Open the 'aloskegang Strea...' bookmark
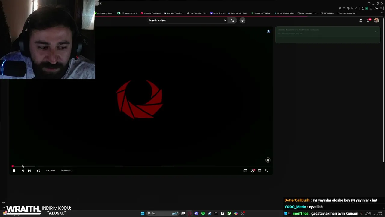The image size is (385, 217). (x=104, y=13)
